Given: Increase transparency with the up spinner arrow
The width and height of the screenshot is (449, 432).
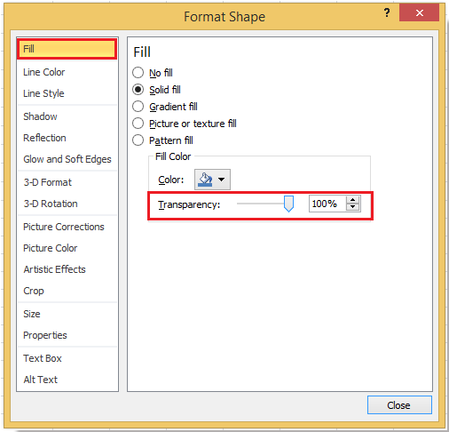Looking at the screenshot, I should tap(352, 200).
